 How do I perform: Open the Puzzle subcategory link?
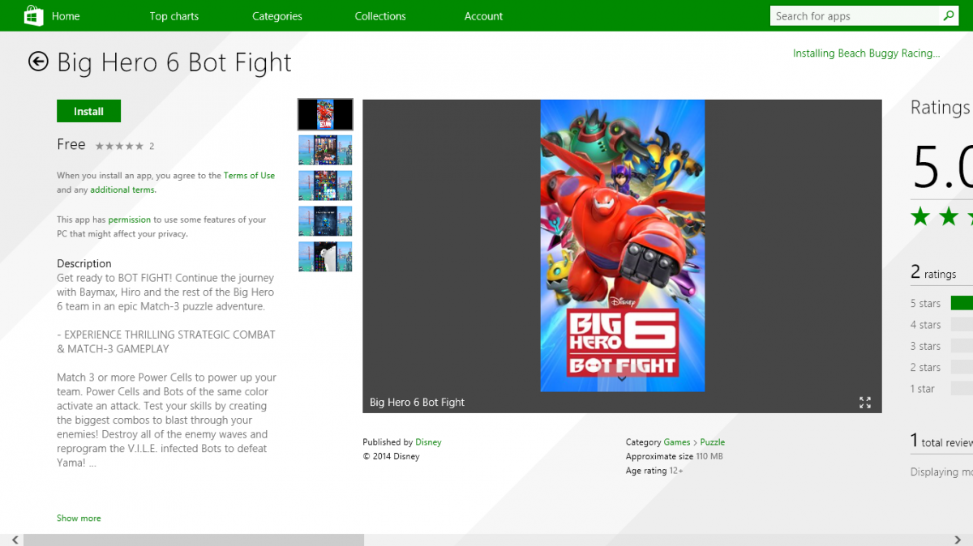(713, 442)
